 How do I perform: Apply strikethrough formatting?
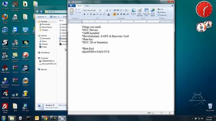click(94, 14)
